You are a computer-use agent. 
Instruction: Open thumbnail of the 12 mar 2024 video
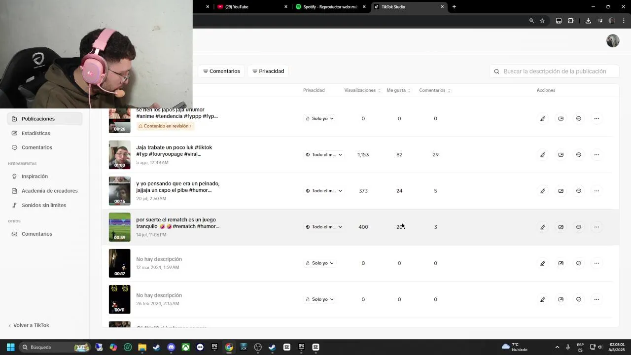120,263
